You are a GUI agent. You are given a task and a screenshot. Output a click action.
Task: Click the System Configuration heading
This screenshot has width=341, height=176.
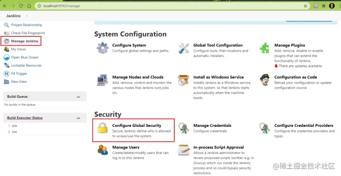131,34
